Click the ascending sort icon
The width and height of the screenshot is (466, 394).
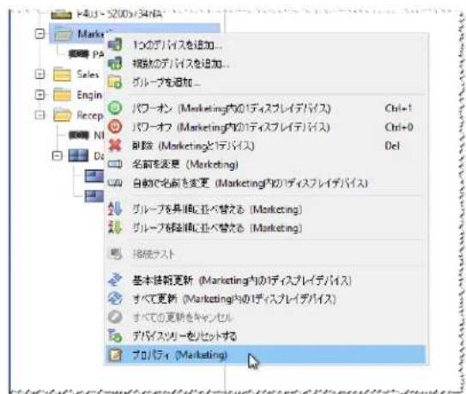[x=115, y=209]
